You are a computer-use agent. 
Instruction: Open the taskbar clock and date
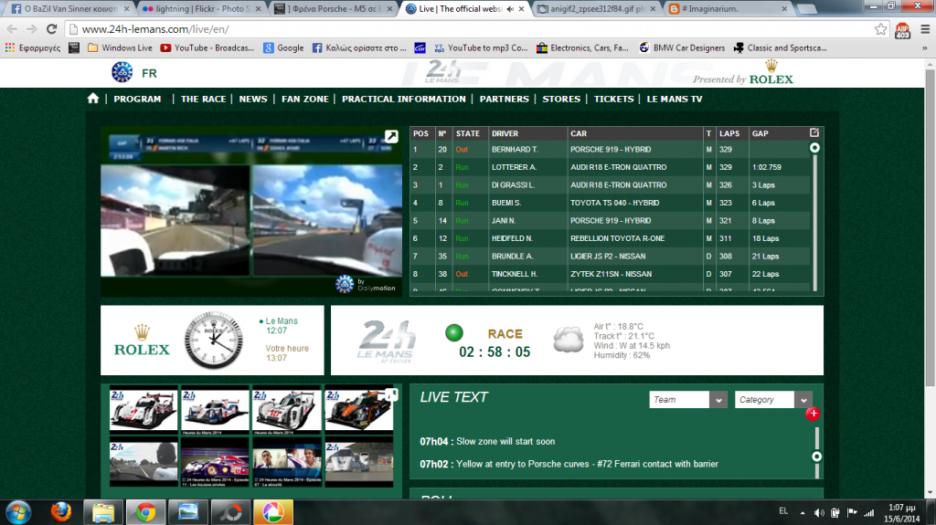902,512
